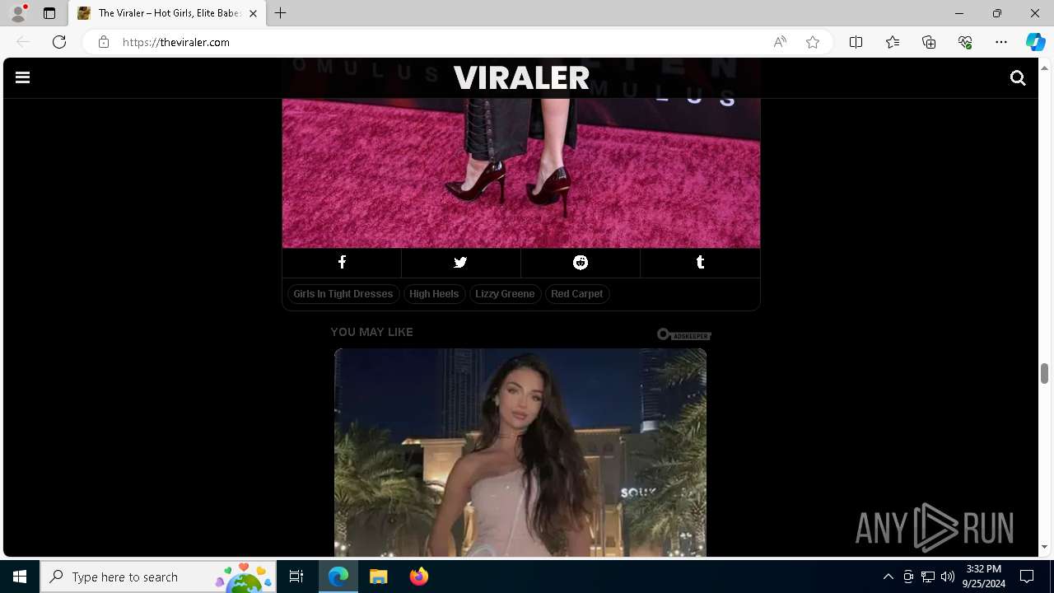Open File Explorer from the taskbar
Image resolution: width=1054 pixels, height=593 pixels.
click(x=379, y=577)
